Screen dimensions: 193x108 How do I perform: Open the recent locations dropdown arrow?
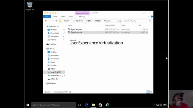pyautogui.click(x=53, y=21)
